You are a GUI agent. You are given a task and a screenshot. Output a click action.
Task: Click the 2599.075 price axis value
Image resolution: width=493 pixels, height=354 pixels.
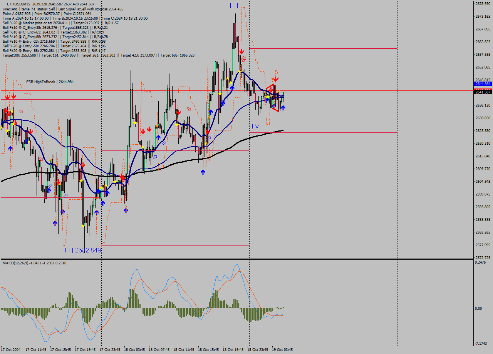pos(483,194)
